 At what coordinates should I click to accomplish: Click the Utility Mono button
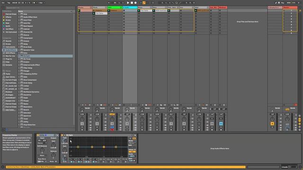click(x=42, y=155)
